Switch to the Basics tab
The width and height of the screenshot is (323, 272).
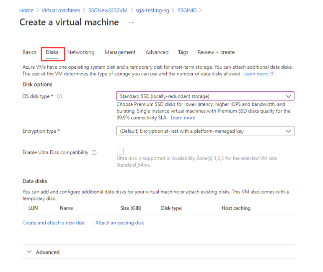[29, 52]
